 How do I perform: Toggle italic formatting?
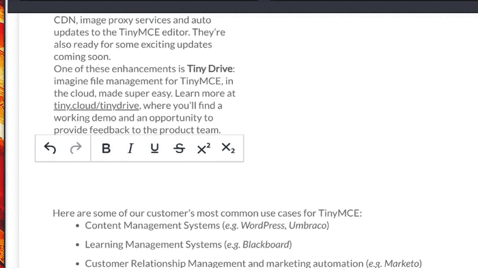click(130, 149)
